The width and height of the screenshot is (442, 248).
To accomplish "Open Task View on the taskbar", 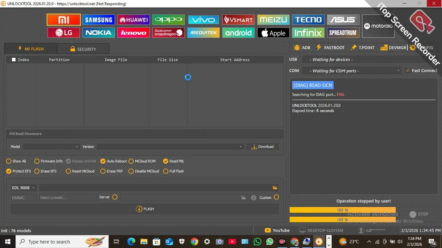I will 116,241.
